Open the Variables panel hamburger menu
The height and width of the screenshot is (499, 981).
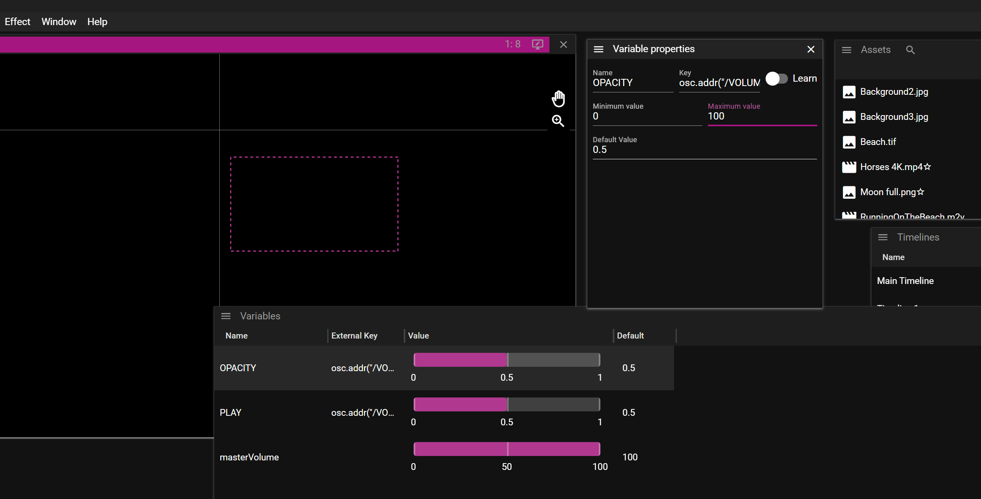226,316
